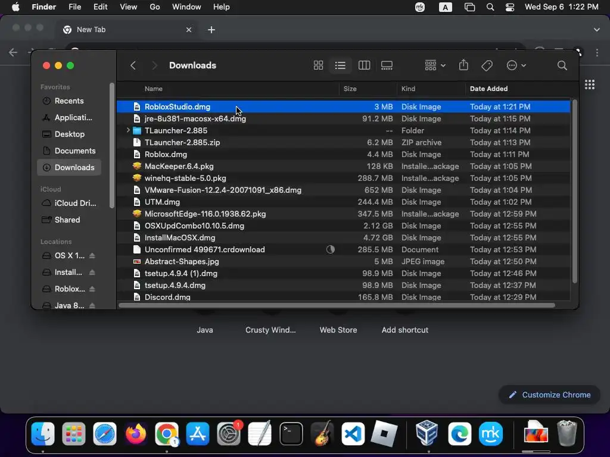
Task: Click Customize Chrome button
Action: 549,395
